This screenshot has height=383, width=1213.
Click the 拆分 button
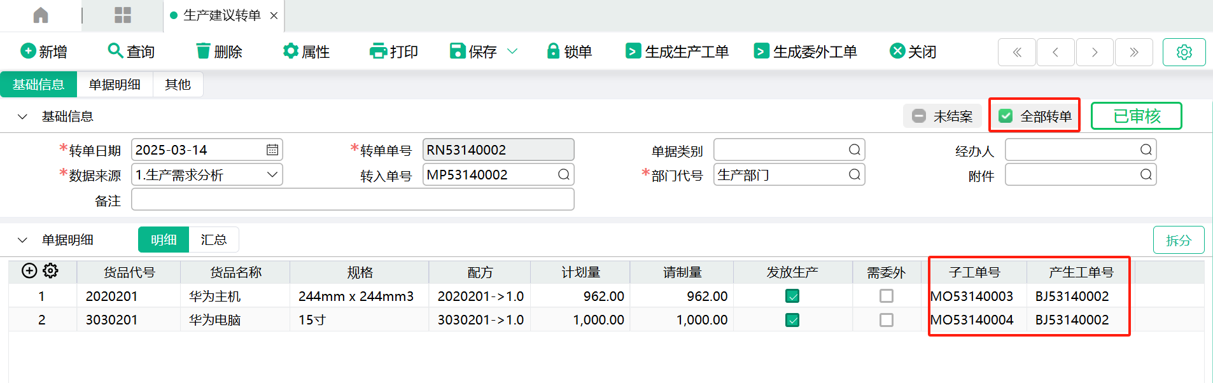pos(1178,240)
